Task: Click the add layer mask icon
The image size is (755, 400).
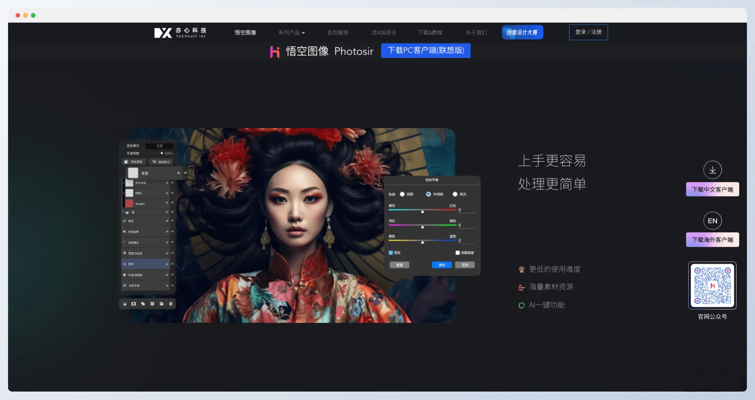Action: point(134,304)
